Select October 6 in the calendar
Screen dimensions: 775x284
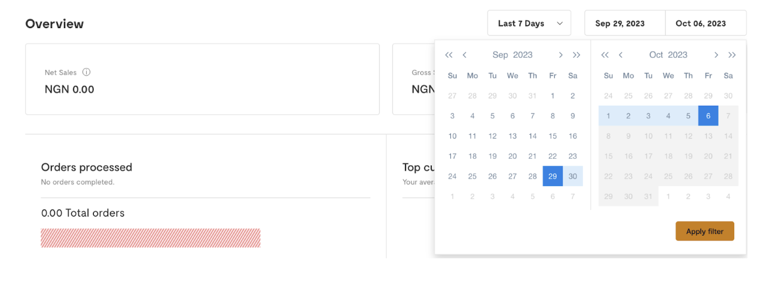pyautogui.click(x=708, y=116)
